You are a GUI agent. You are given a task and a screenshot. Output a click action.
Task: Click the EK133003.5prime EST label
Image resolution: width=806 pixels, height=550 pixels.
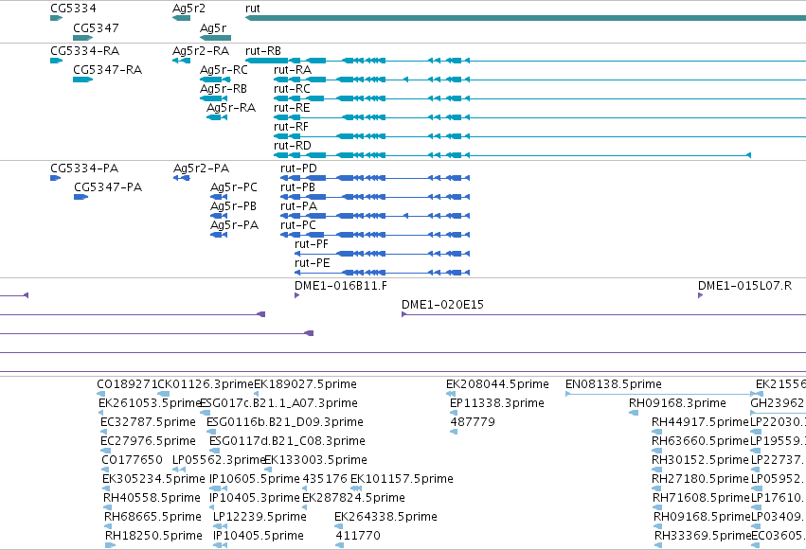(315, 460)
